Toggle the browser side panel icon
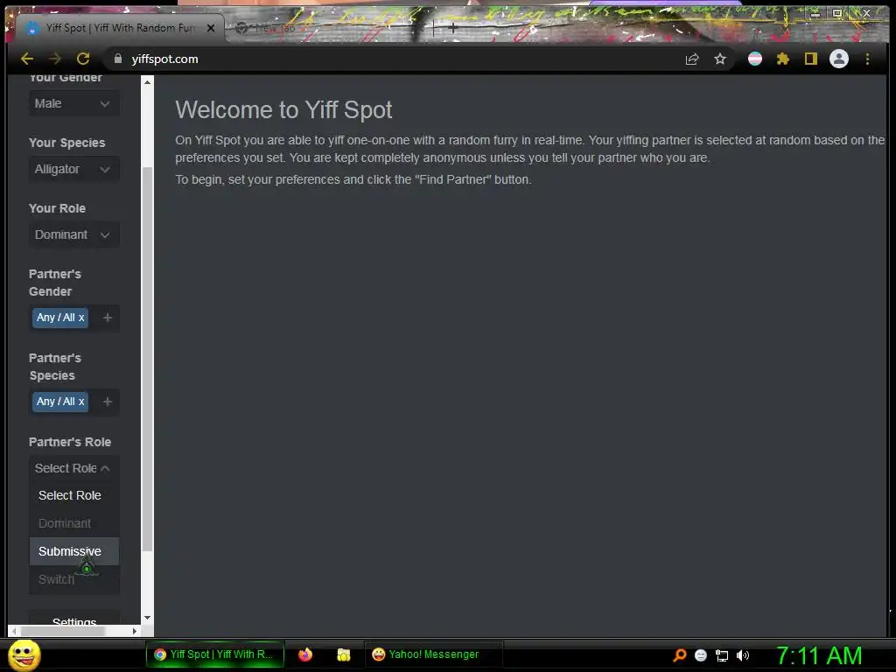The height and width of the screenshot is (672, 896). click(811, 59)
